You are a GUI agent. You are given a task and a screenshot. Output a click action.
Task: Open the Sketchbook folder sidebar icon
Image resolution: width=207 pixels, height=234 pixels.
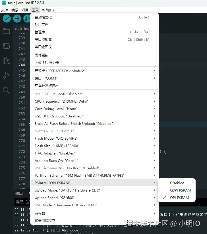click(6, 31)
